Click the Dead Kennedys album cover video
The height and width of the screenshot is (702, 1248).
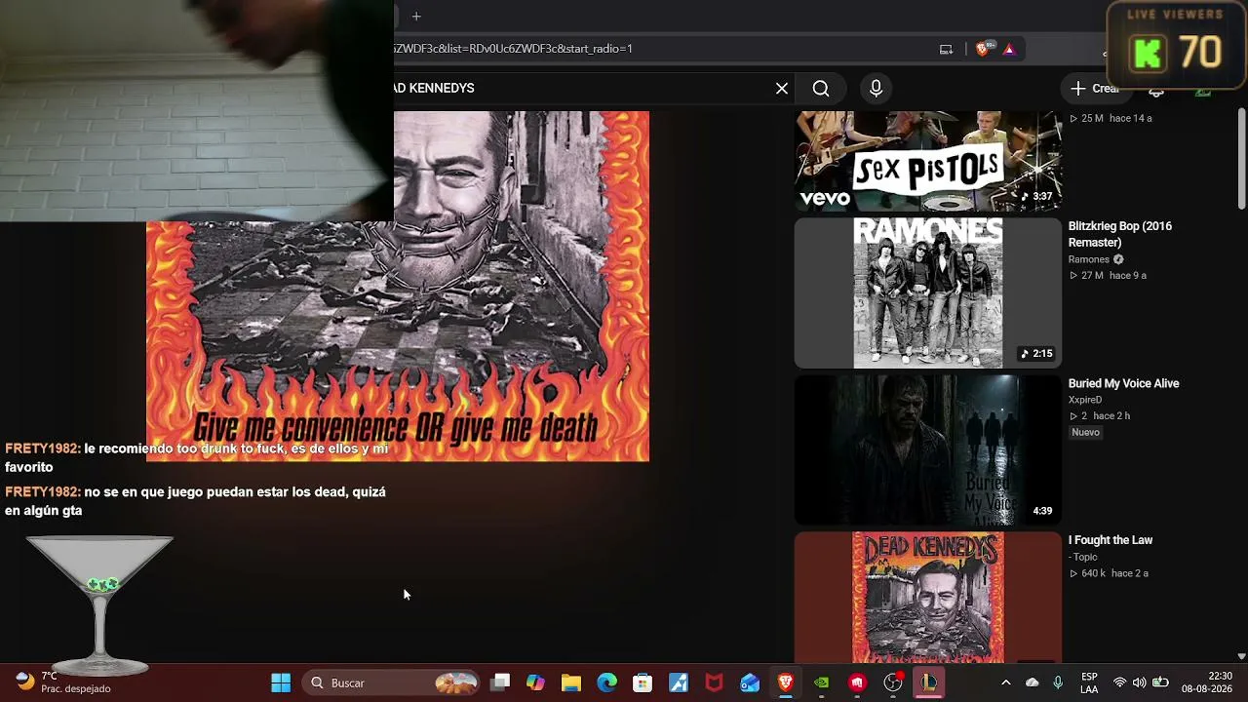[x=398, y=286]
